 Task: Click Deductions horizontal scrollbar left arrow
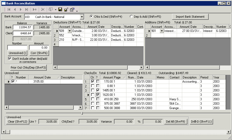coord(55,68)
